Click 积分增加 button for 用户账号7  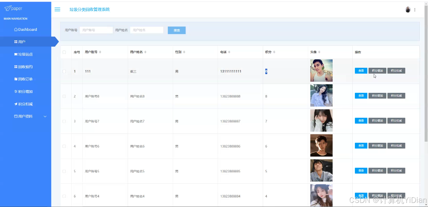click(x=377, y=121)
